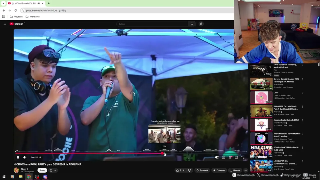The width and height of the screenshot is (320, 180).
Task: Close the YouTube browser tab
Action: coord(43,3)
